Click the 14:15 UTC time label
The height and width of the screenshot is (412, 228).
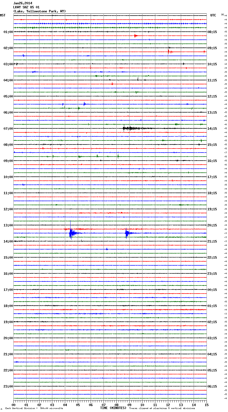click(x=212, y=129)
